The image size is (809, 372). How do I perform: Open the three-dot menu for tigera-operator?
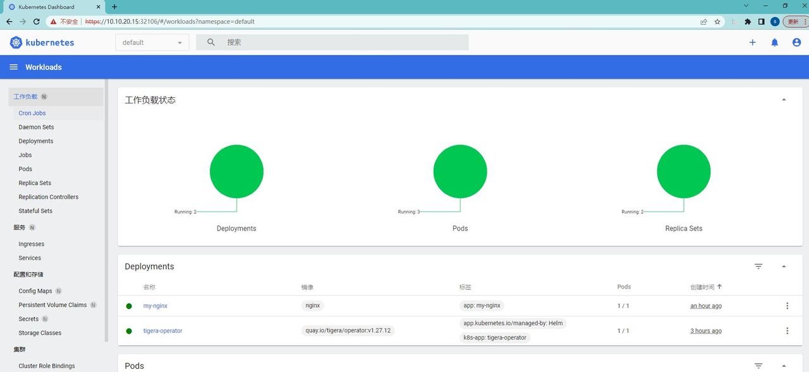(787, 330)
